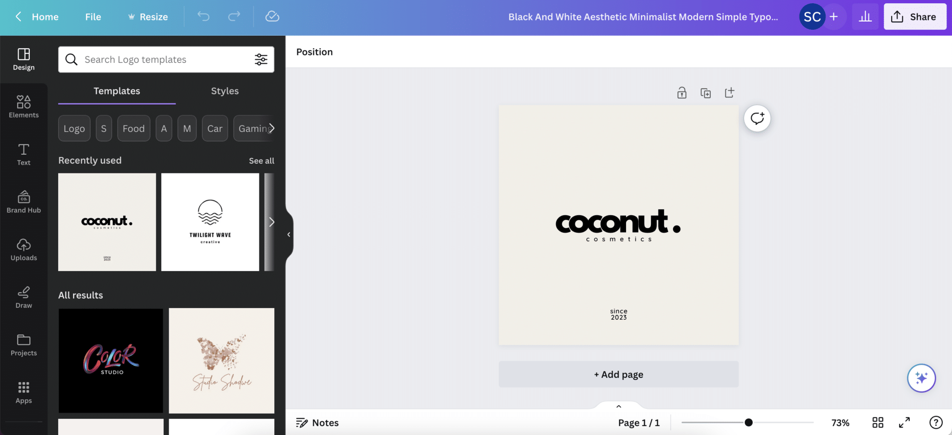Select the Twilight Wave template thumbnail
The width and height of the screenshot is (952, 435).
pyautogui.click(x=210, y=222)
